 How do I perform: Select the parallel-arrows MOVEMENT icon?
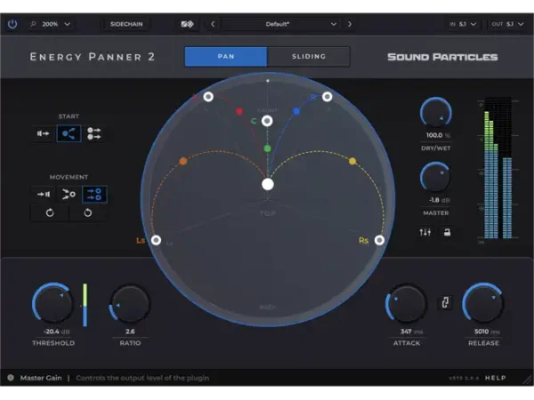point(94,194)
